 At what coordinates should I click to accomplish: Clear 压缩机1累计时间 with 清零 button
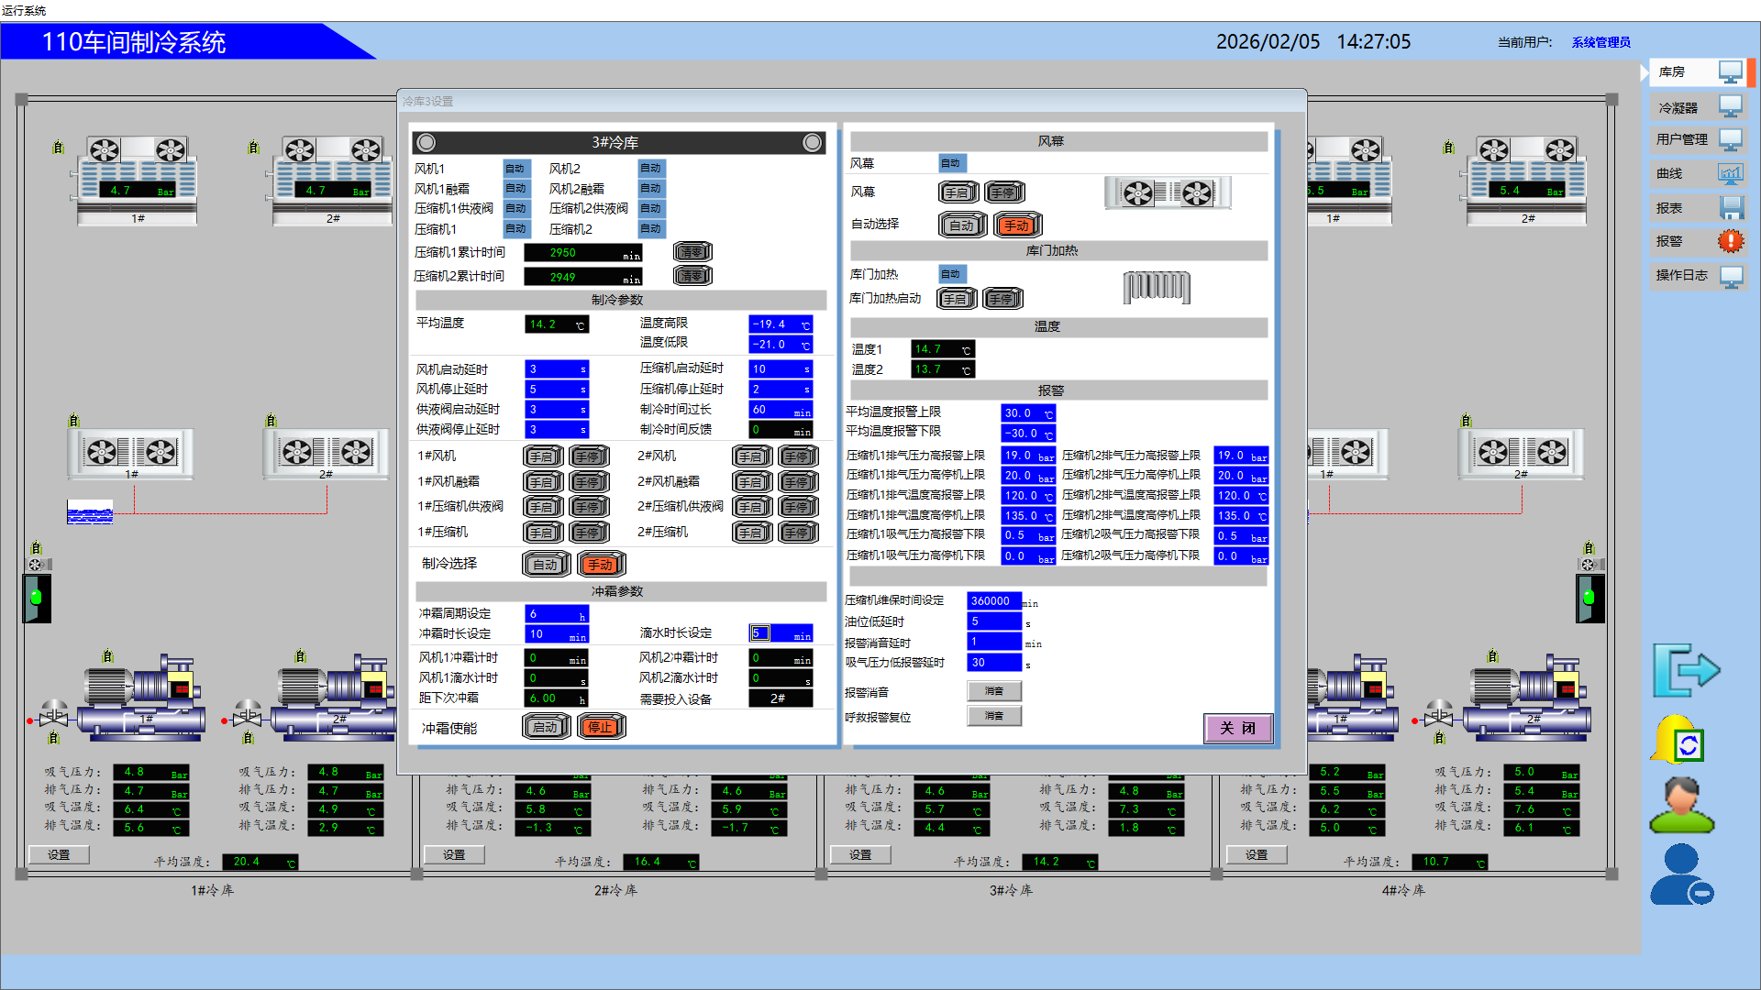click(x=692, y=252)
